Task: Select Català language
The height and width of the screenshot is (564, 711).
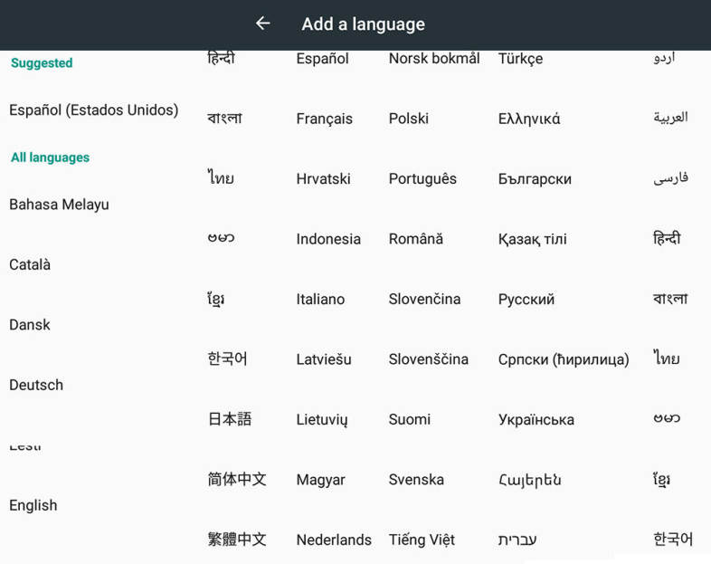Action: click(x=30, y=265)
